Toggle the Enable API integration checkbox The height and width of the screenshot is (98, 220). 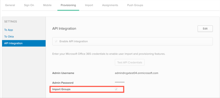click(x=56, y=41)
